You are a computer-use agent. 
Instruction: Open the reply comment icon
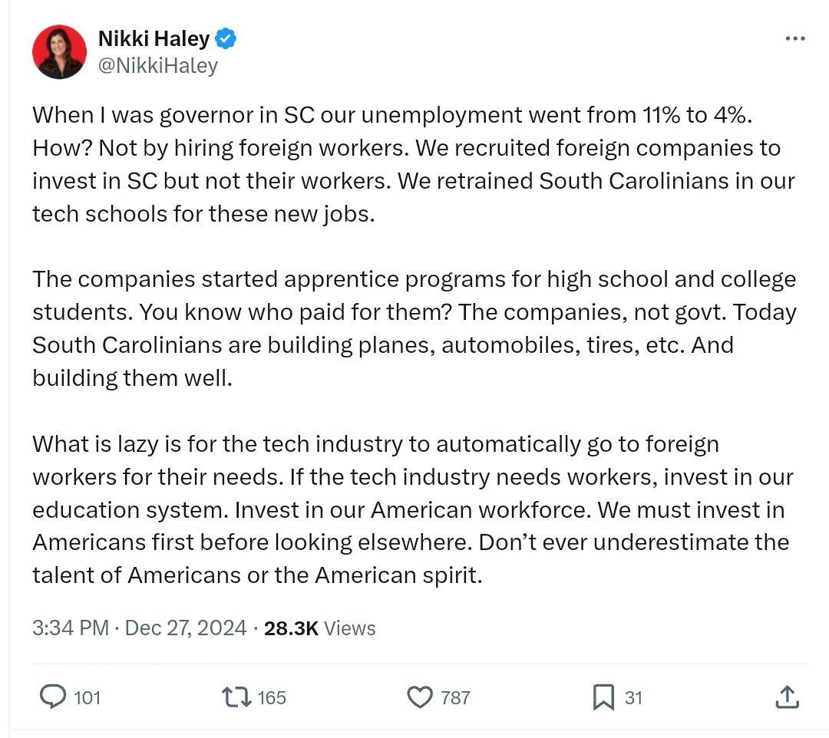[53, 697]
